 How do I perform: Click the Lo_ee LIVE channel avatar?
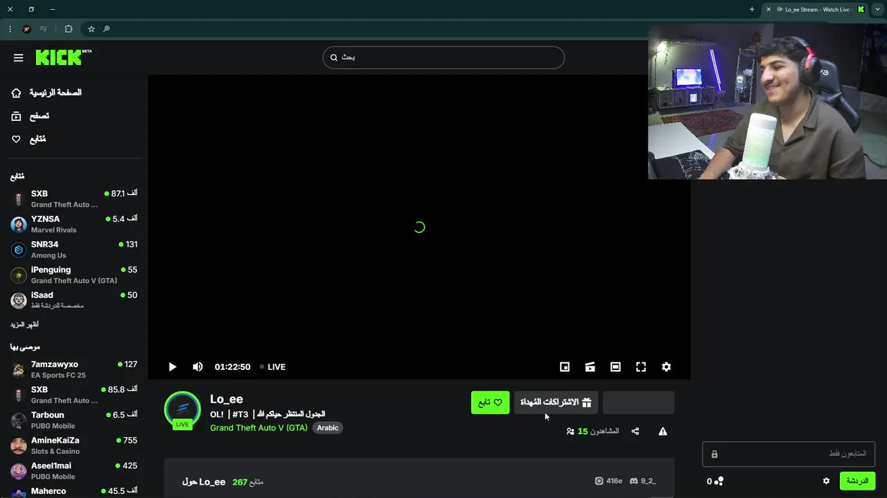(x=182, y=409)
